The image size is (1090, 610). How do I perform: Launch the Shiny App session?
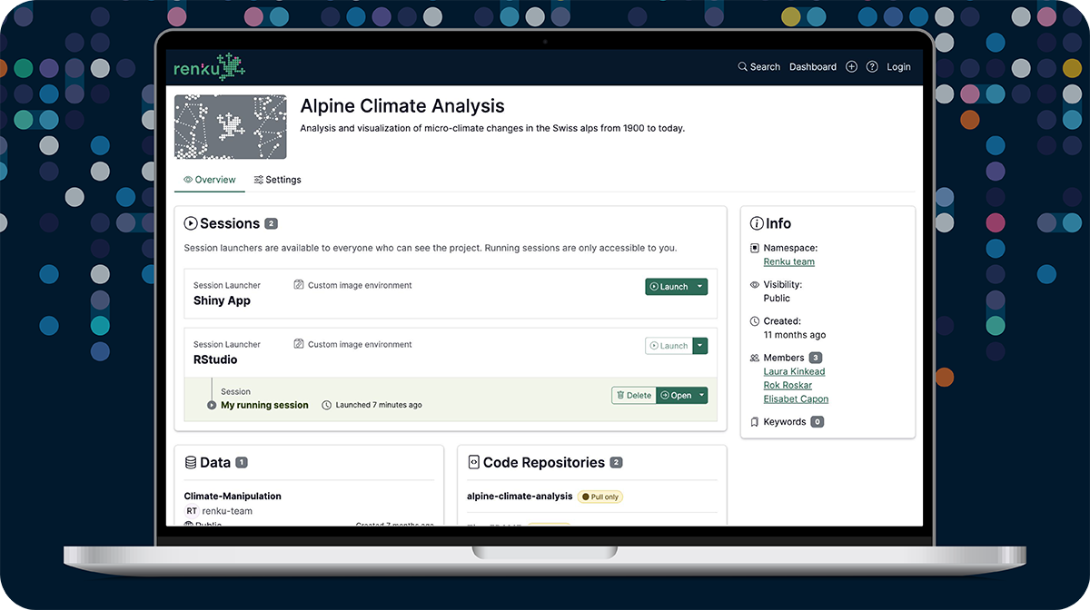tap(669, 287)
